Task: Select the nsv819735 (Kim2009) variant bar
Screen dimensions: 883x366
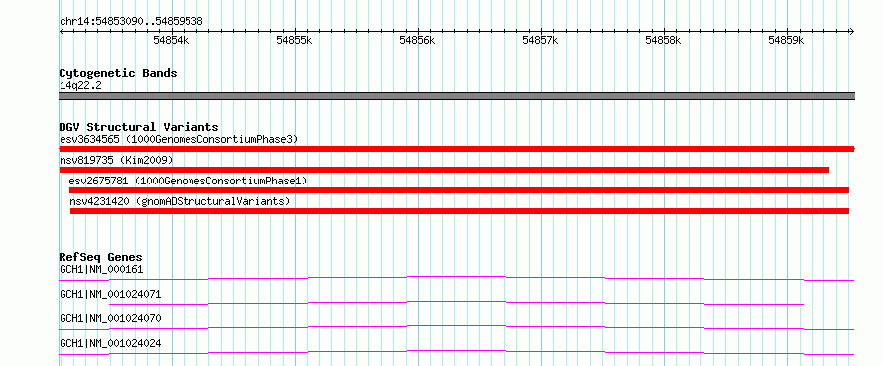Action: point(444,170)
